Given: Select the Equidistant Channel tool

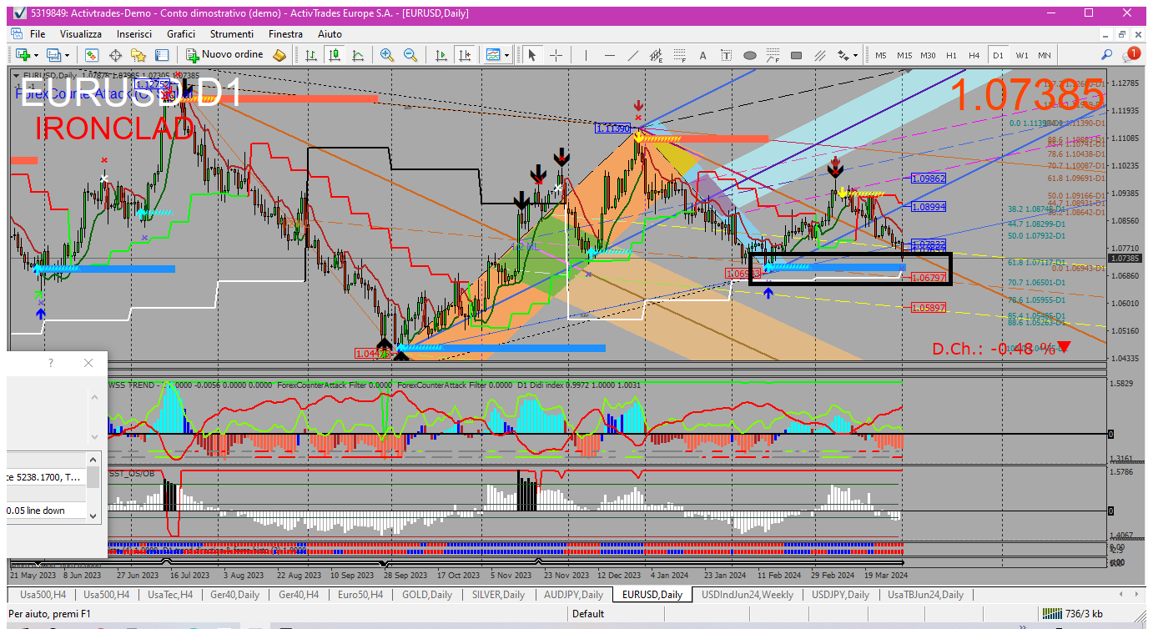Looking at the screenshot, I should click(656, 55).
